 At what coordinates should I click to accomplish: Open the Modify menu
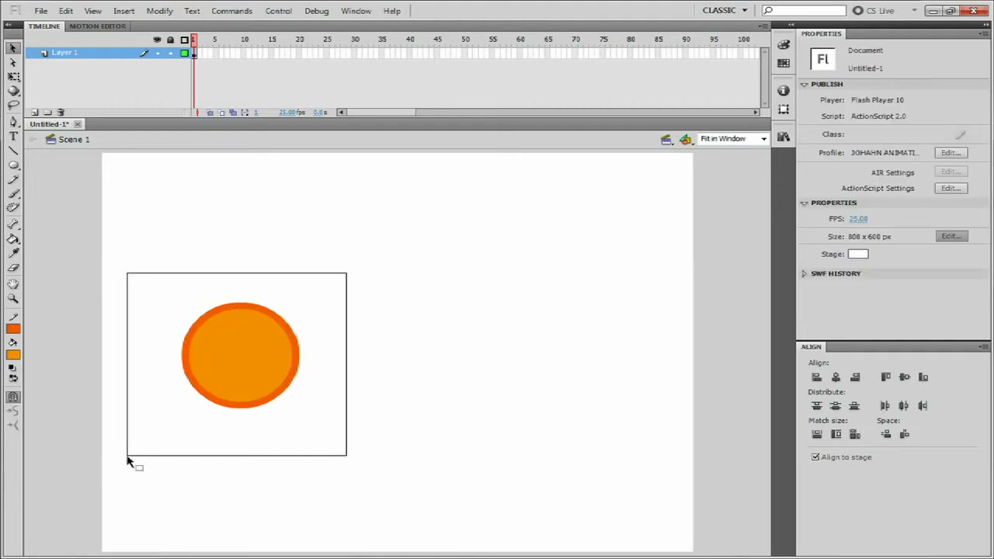click(x=159, y=11)
